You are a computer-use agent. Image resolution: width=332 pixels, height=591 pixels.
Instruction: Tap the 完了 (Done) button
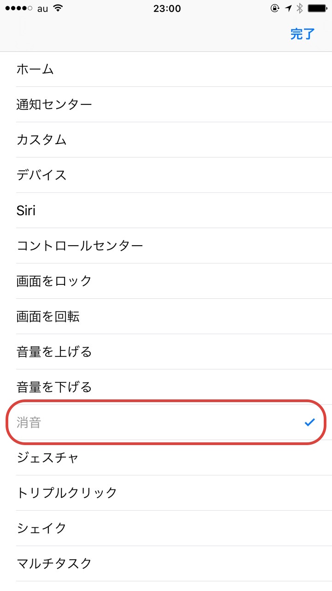click(302, 34)
